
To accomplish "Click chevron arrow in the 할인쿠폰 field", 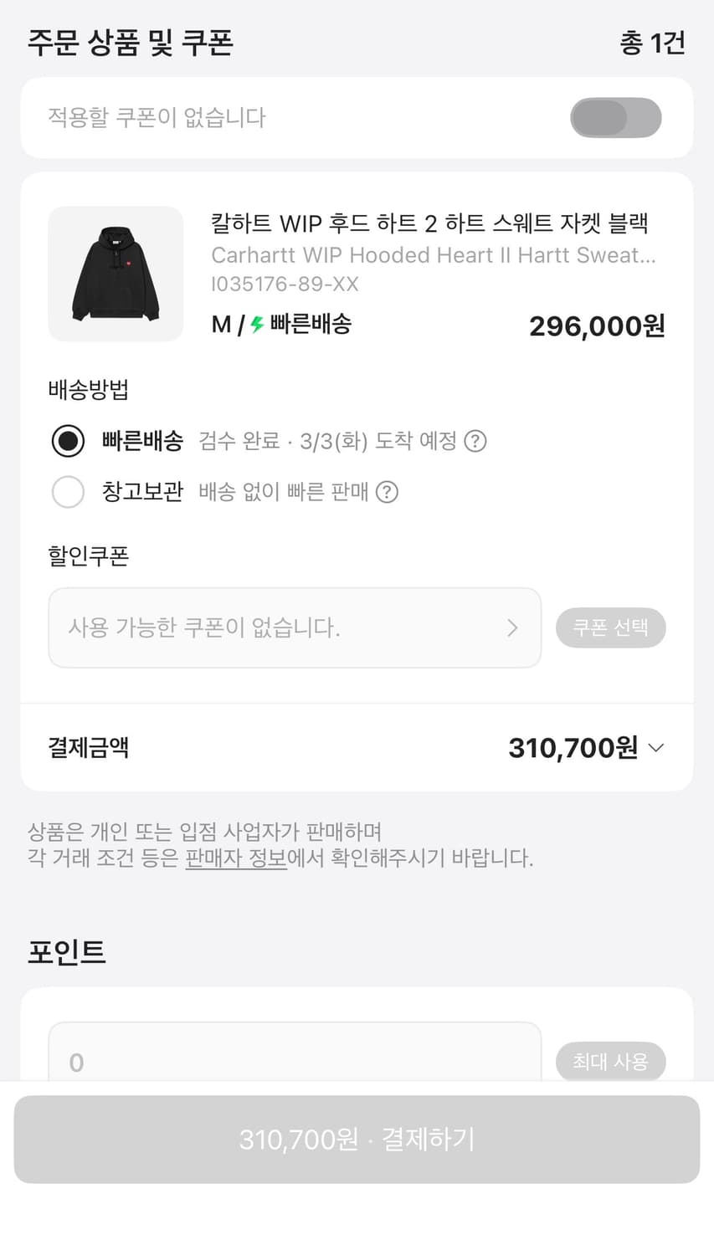I will [x=513, y=627].
